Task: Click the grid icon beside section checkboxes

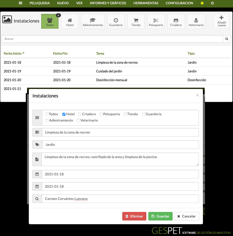Action: [37, 118]
